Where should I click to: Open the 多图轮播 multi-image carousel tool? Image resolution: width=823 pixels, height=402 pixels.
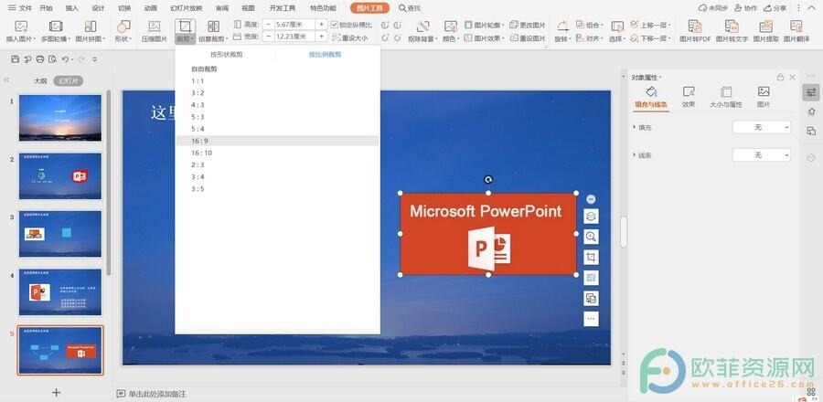click(x=56, y=27)
